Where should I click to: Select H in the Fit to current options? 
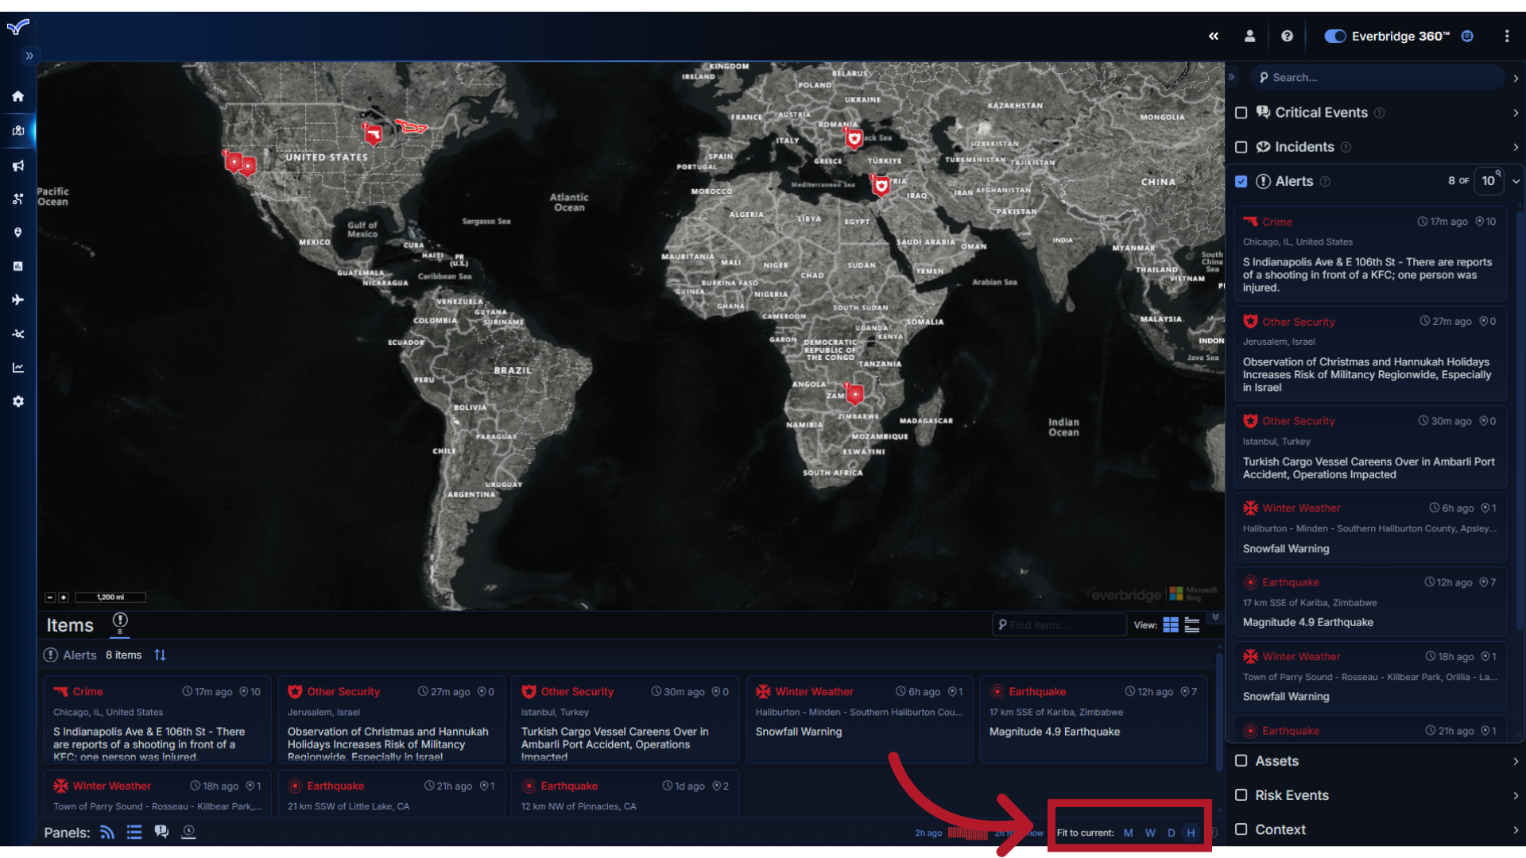[1191, 833]
